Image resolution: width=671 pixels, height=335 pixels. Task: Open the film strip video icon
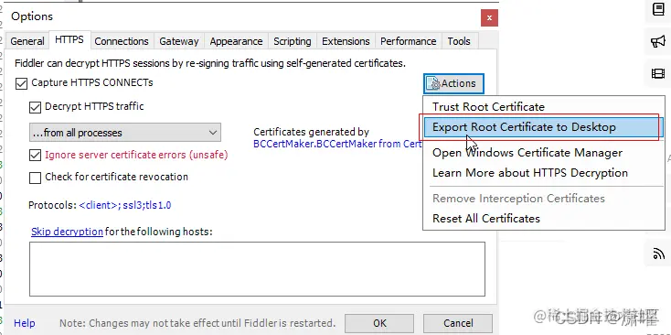tap(658, 74)
